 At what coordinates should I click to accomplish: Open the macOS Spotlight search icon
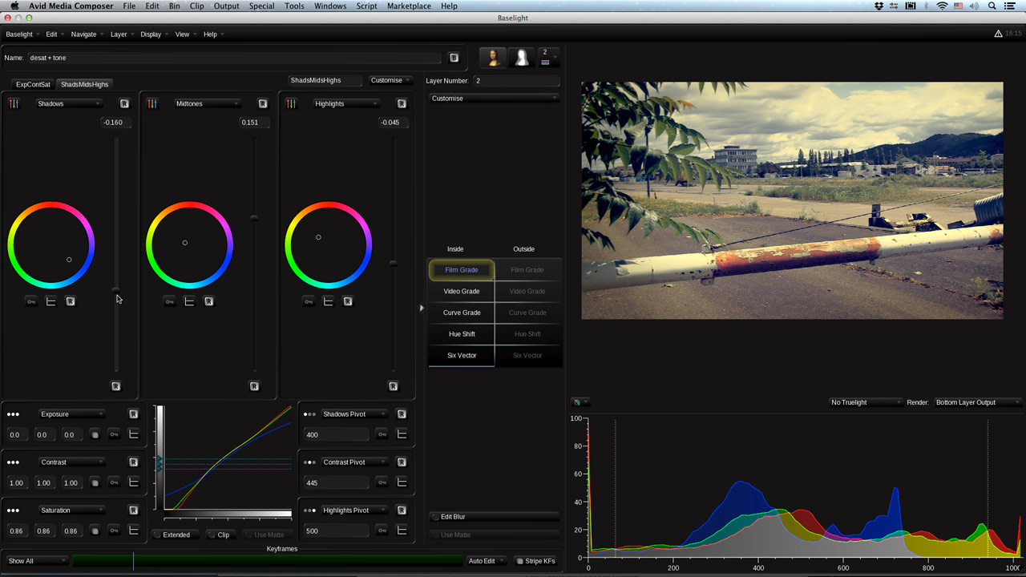coord(992,6)
